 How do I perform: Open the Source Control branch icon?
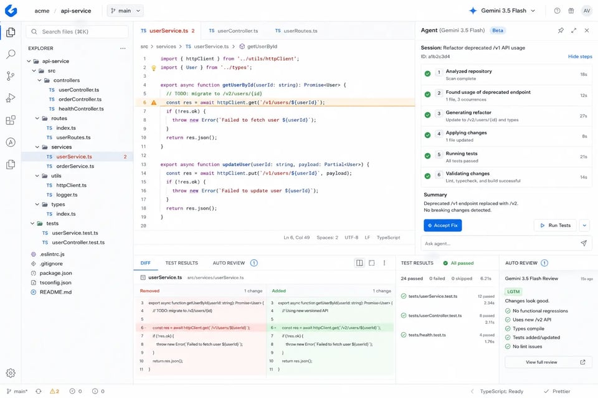11,76
